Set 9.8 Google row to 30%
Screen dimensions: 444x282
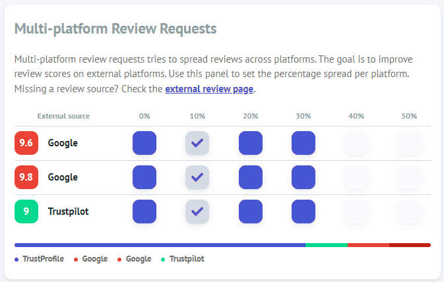pyautogui.click(x=303, y=177)
